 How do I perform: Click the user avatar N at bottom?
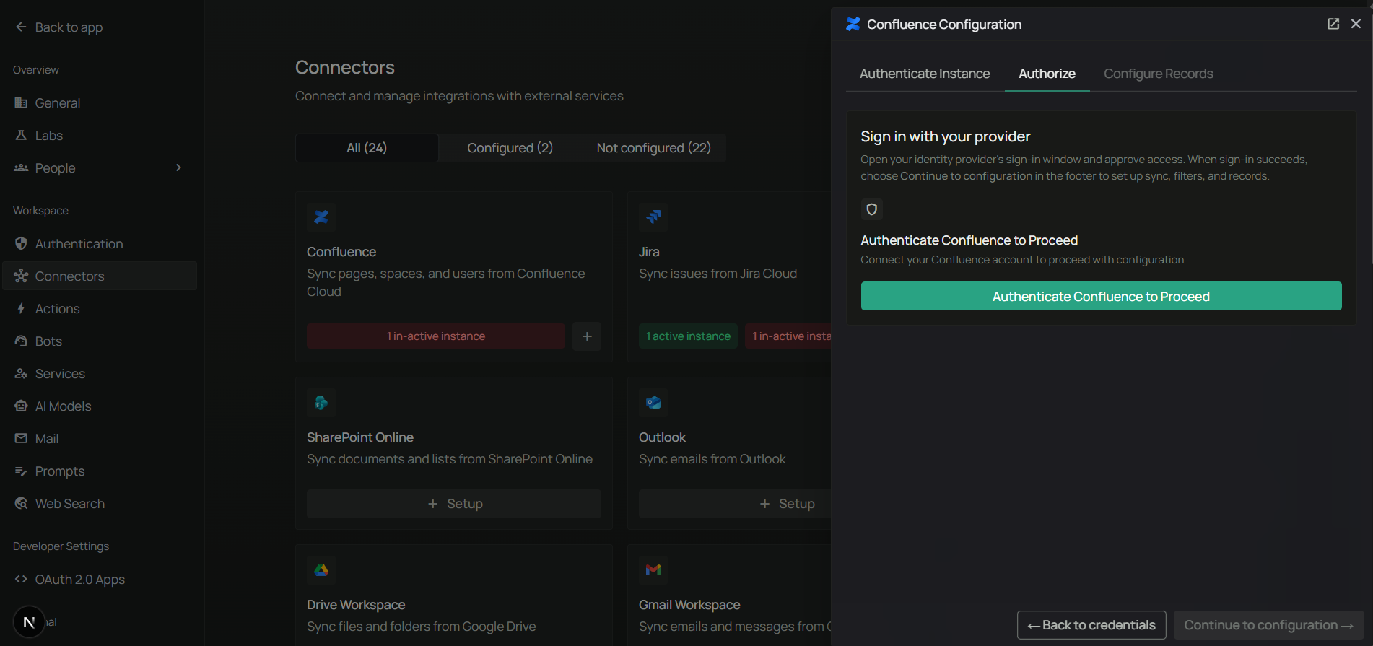29,622
